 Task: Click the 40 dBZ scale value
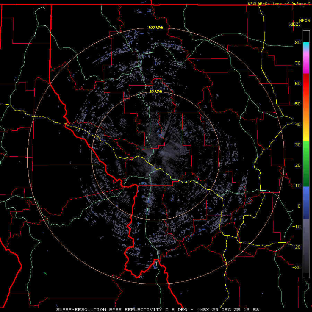[298, 124]
